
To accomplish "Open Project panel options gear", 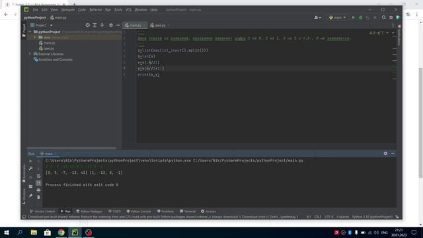I will click(x=111, y=25).
